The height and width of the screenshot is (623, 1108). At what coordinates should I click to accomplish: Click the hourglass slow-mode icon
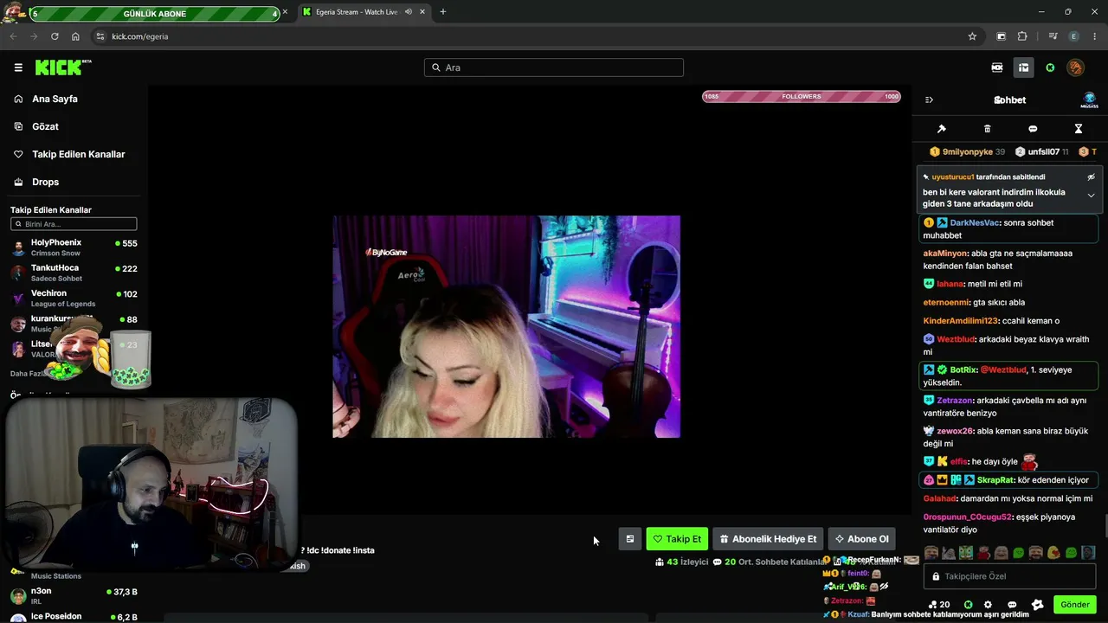coord(1079,129)
